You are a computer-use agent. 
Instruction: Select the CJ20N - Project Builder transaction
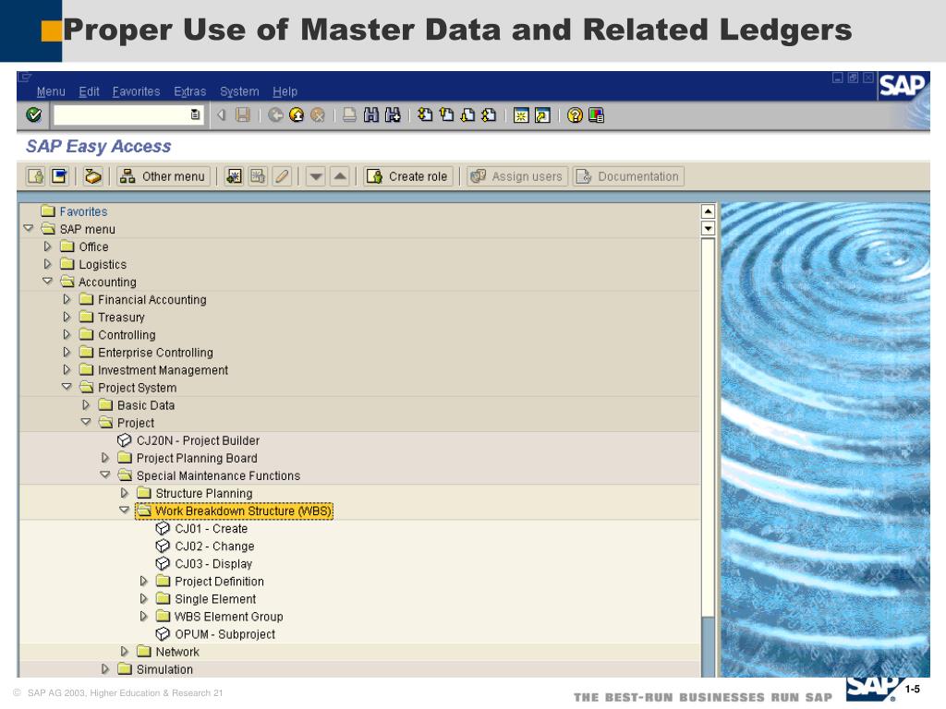[198, 440]
